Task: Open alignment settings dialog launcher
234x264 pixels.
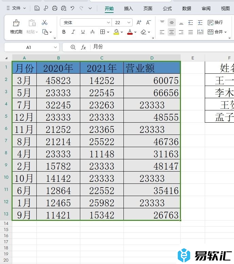Action: pos(229,38)
